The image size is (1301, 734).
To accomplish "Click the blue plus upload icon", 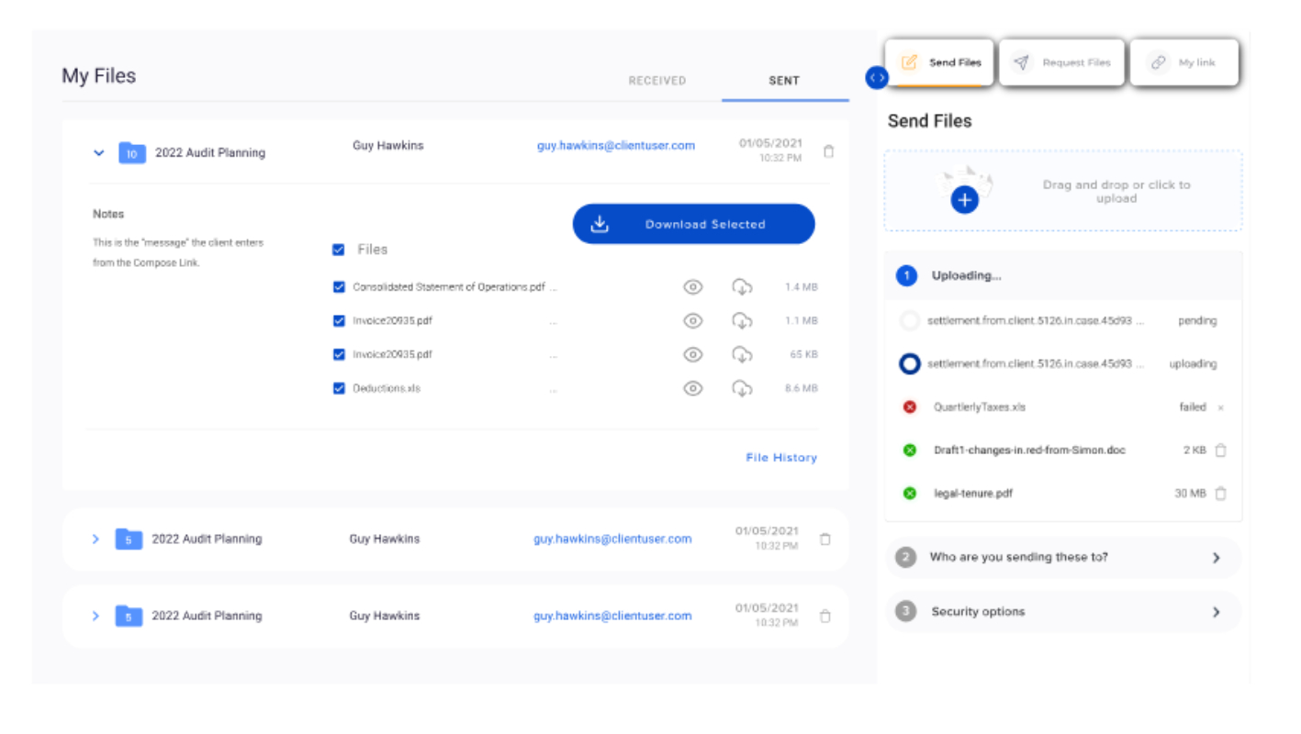I will click(x=964, y=199).
